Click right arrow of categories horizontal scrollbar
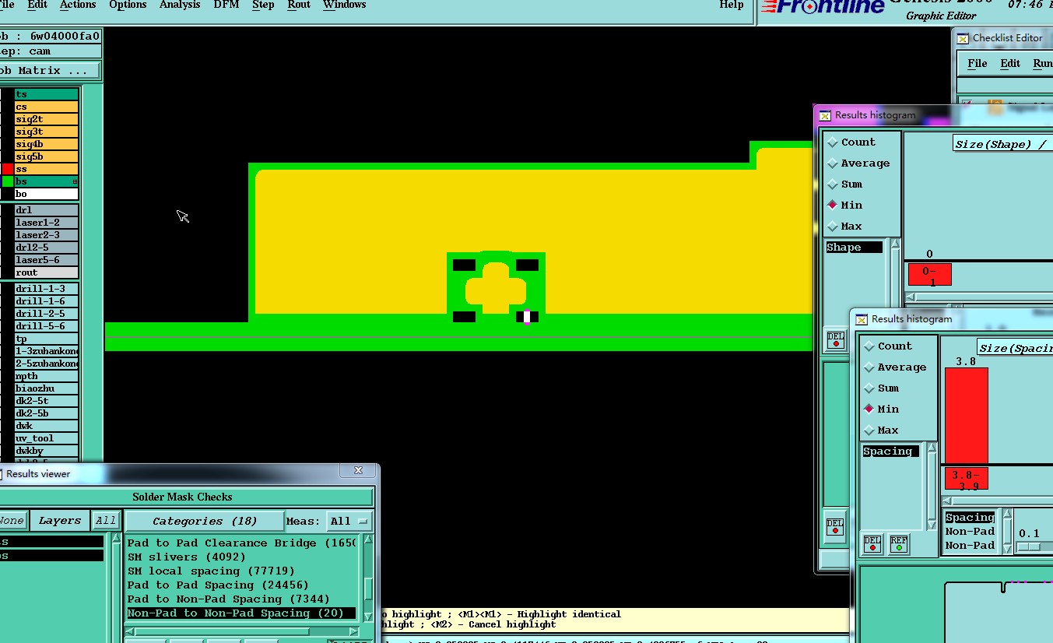Viewport: 1053px width, 643px height. [x=355, y=631]
